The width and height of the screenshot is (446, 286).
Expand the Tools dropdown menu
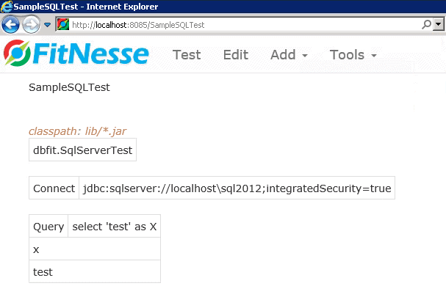[x=353, y=55]
